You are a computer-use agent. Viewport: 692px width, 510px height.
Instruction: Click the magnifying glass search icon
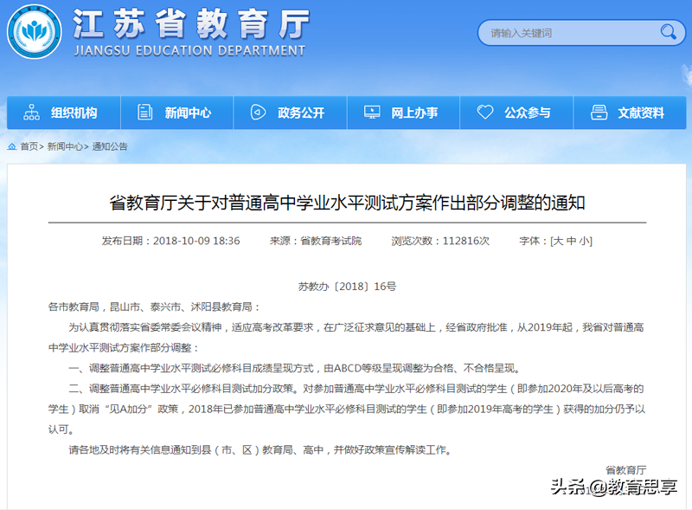click(670, 32)
